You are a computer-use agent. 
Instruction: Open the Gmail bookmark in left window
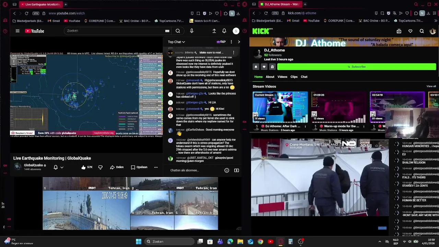[x=54, y=21]
